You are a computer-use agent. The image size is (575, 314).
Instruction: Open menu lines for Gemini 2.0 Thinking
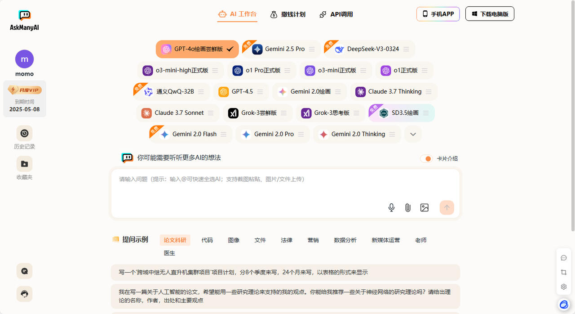[392, 134]
